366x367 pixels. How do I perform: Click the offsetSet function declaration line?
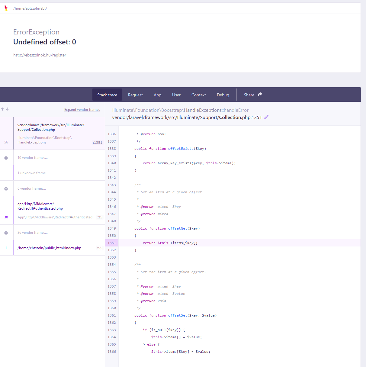[175, 315]
